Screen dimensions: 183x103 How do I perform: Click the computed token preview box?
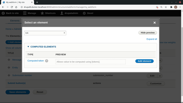pos(90,62)
